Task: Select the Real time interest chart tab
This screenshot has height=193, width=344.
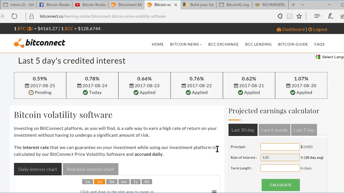Action: click(x=91, y=169)
